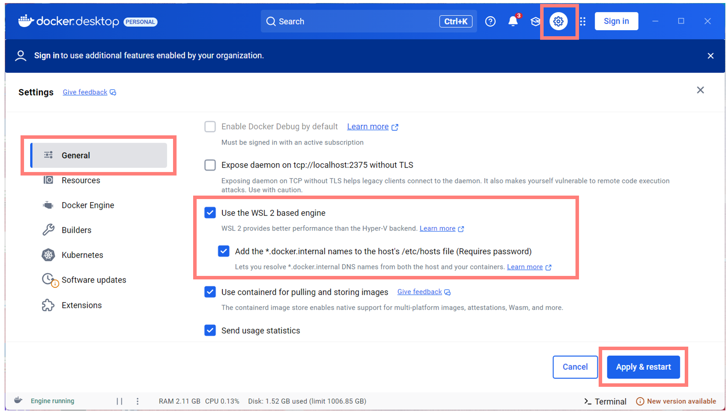Open the Settings gear icon

tap(558, 21)
